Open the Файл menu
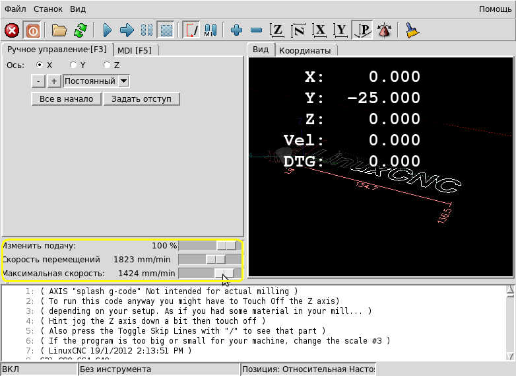Viewport: 516px width, 376px height. 15,9
